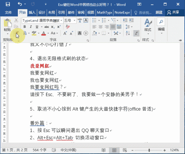Open the font color dropdown arrow
Image resolution: width=185 pixels, height=154 pixels.
click(48, 33)
